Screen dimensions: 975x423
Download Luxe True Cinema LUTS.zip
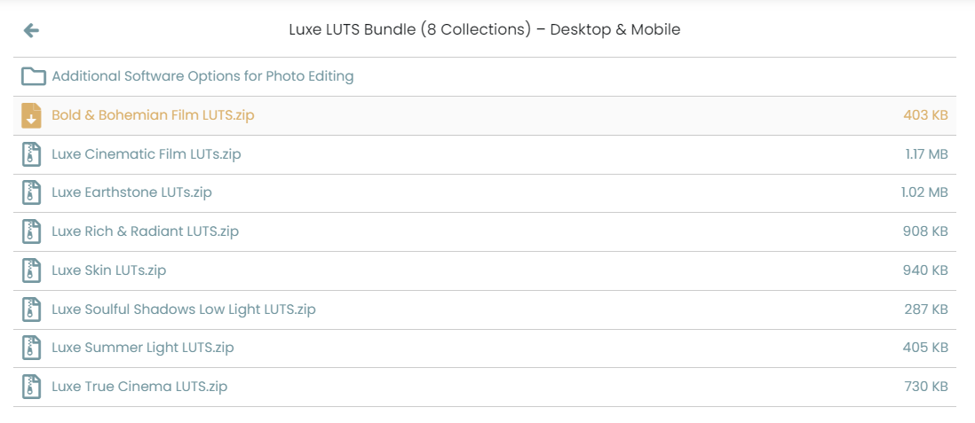[484, 387]
